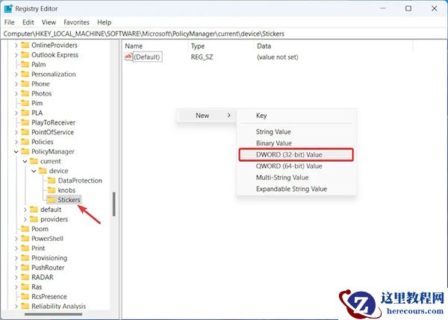Choose Key from the New submenu
448x320 pixels.
(296, 116)
